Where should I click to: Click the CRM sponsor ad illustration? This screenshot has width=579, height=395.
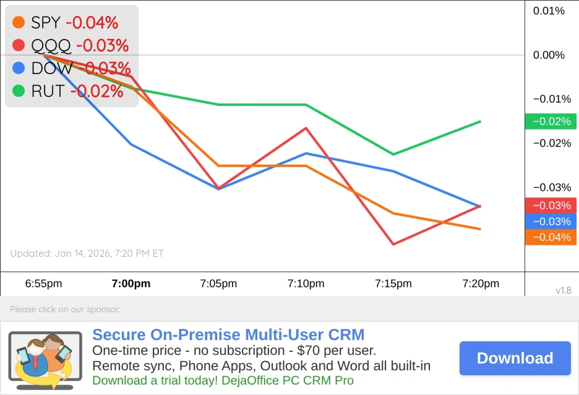pos(45,360)
